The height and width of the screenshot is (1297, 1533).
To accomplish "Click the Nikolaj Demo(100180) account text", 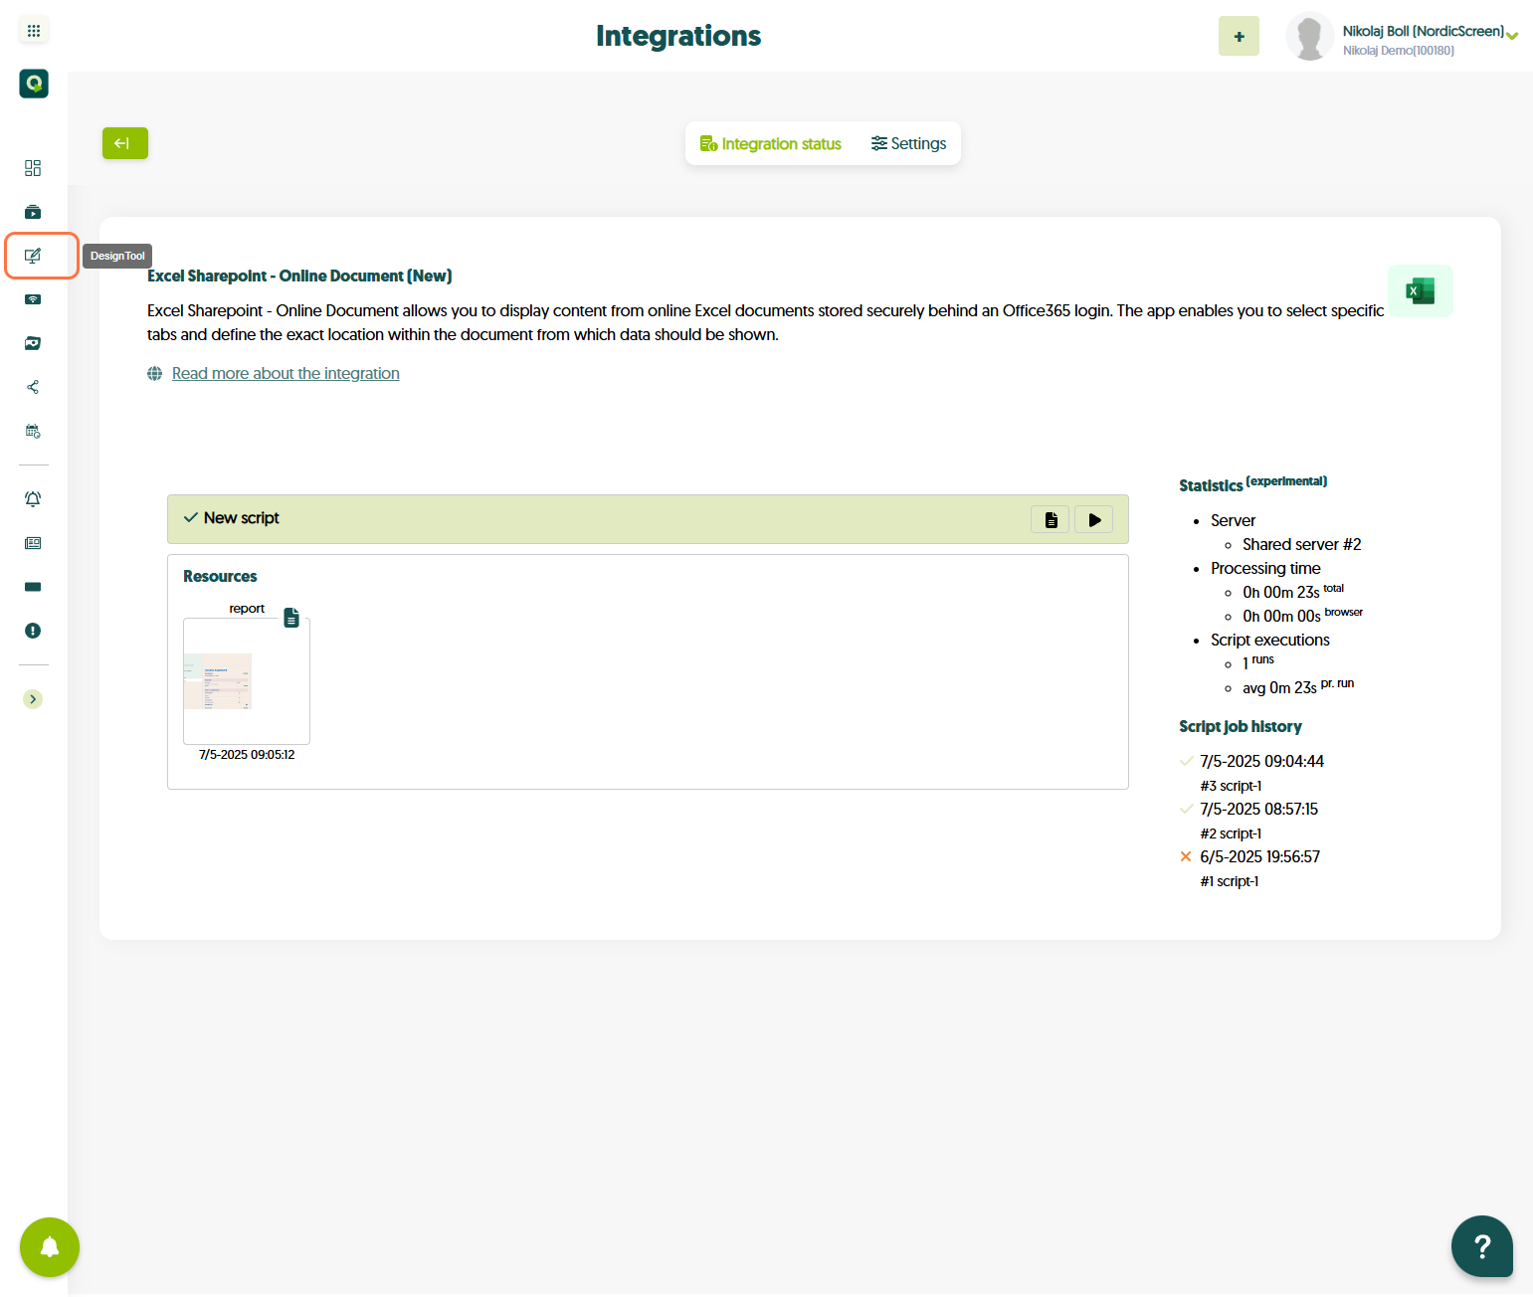I will [1399, 51].
